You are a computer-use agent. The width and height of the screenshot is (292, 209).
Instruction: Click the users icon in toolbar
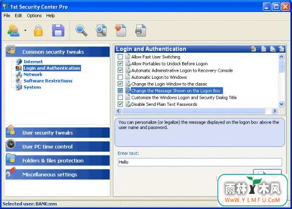pyautogui.click(x=14, y=31)
